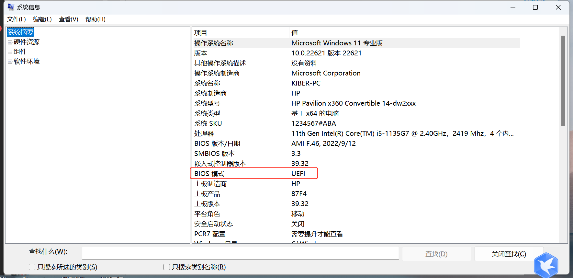The image size is (573, 278).
Task: Select the BIOS 模式 row label
Action: click(x=209, y=174)
